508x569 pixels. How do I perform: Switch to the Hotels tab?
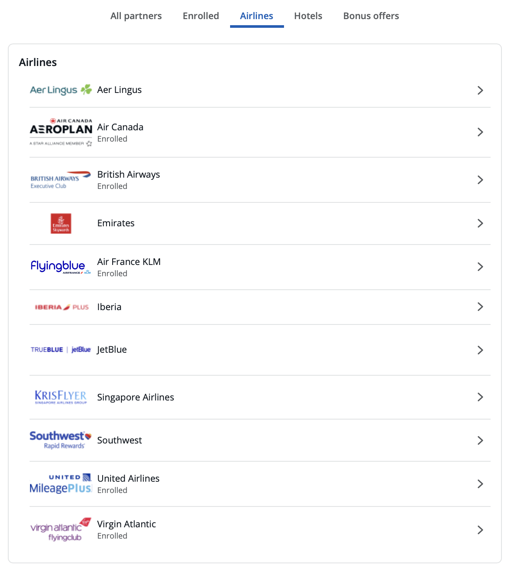coord(308,16)
